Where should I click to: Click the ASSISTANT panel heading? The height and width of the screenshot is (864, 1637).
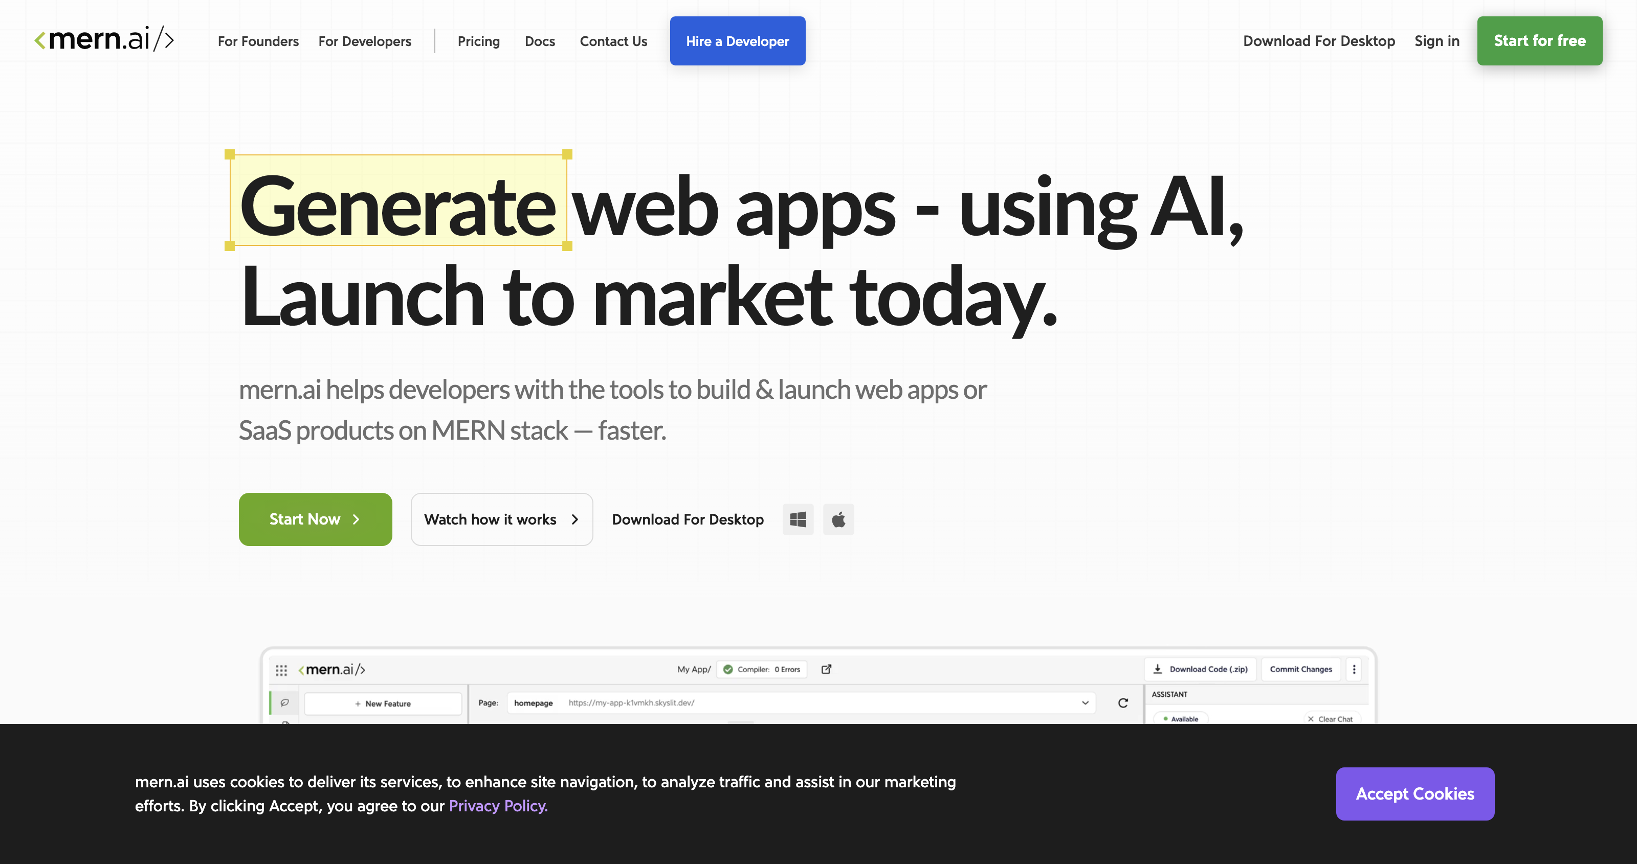click(x=1169, y=694)
